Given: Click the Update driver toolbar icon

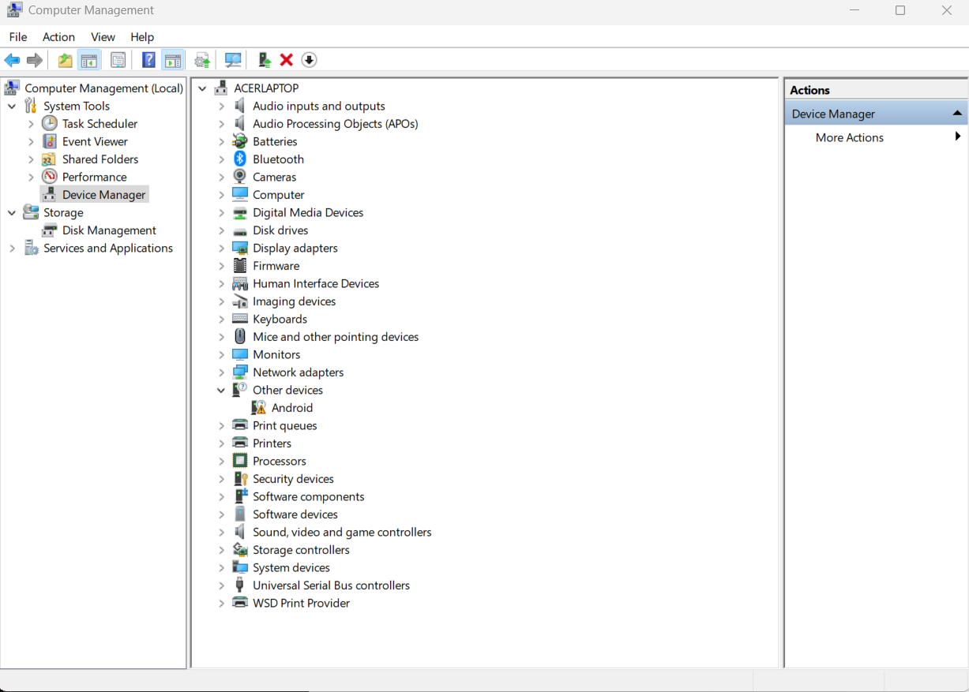Looking at the screenshot, I should [265, 60].
